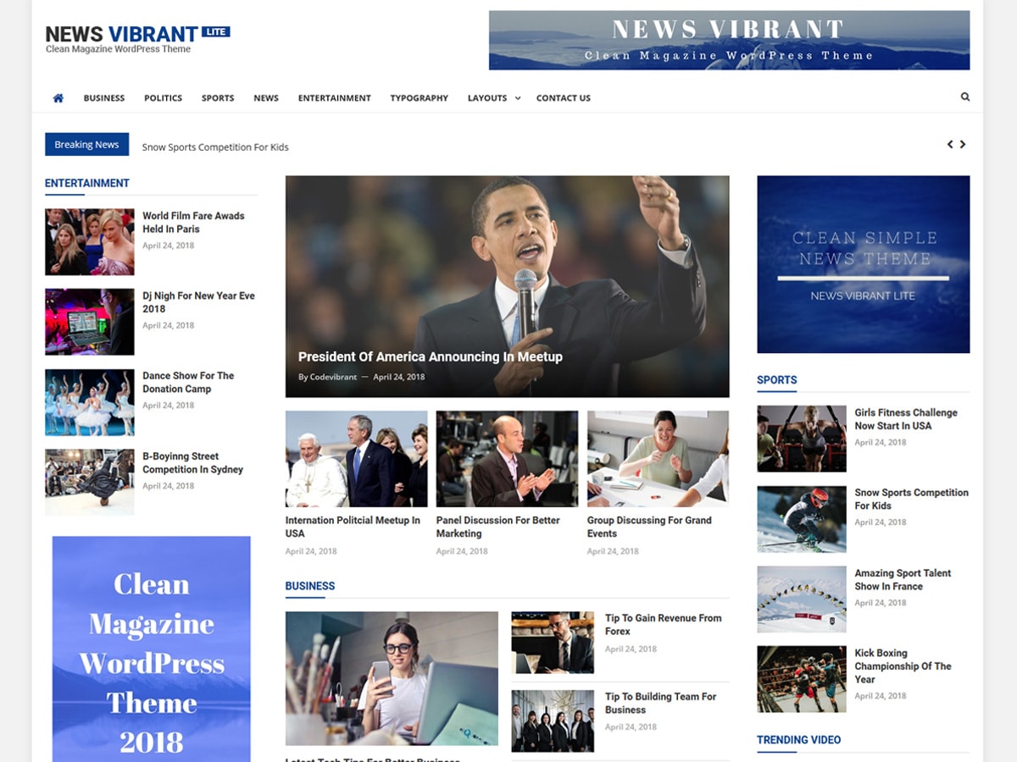Open the SPORTS navigation item
The height and width of the screenshot is (762, 1017).
[x=217, y=97]
